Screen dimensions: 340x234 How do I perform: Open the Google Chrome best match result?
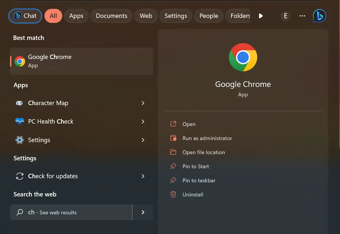pyautogui.click(x=82, y=61)
